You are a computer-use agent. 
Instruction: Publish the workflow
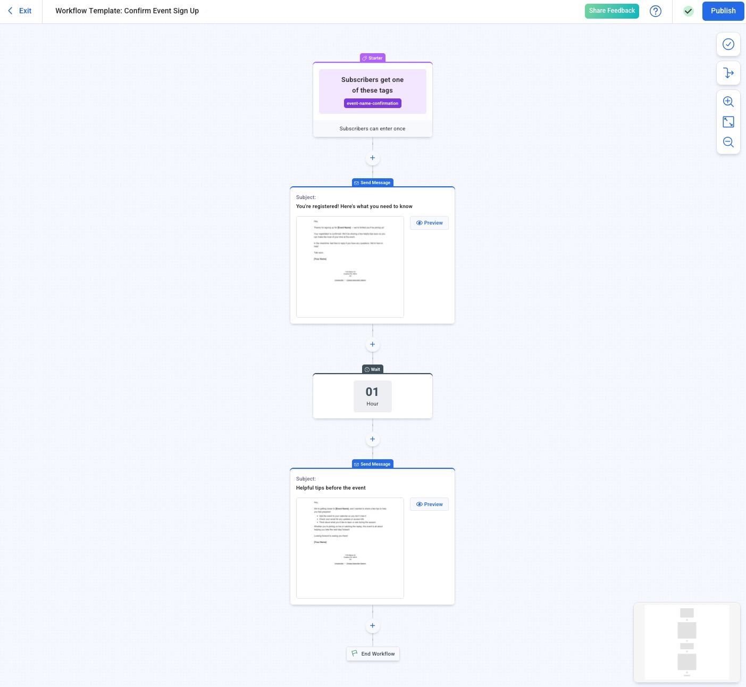[x=723, y=11]
